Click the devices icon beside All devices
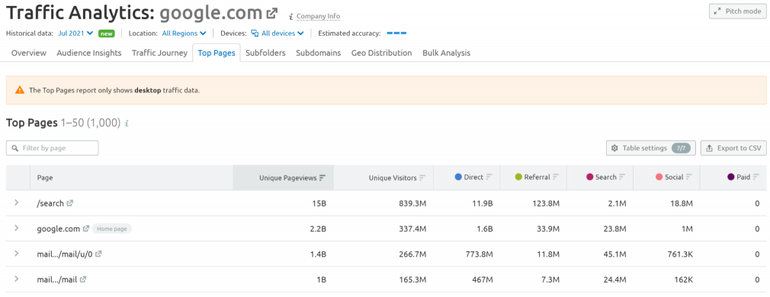Viewport: 770px width, 297px height. pyautogui.click(x=255, y=34)
